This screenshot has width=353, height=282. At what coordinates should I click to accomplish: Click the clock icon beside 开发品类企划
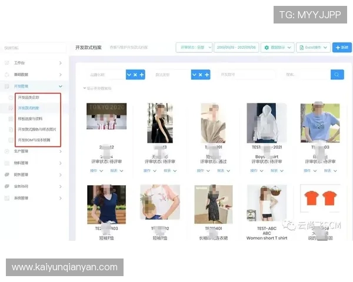click(11, 98)
